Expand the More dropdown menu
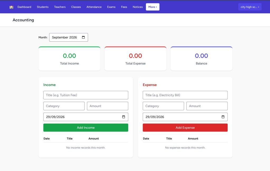 (153, 7)
